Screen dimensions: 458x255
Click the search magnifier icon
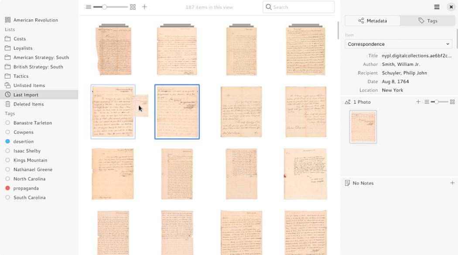269,7
